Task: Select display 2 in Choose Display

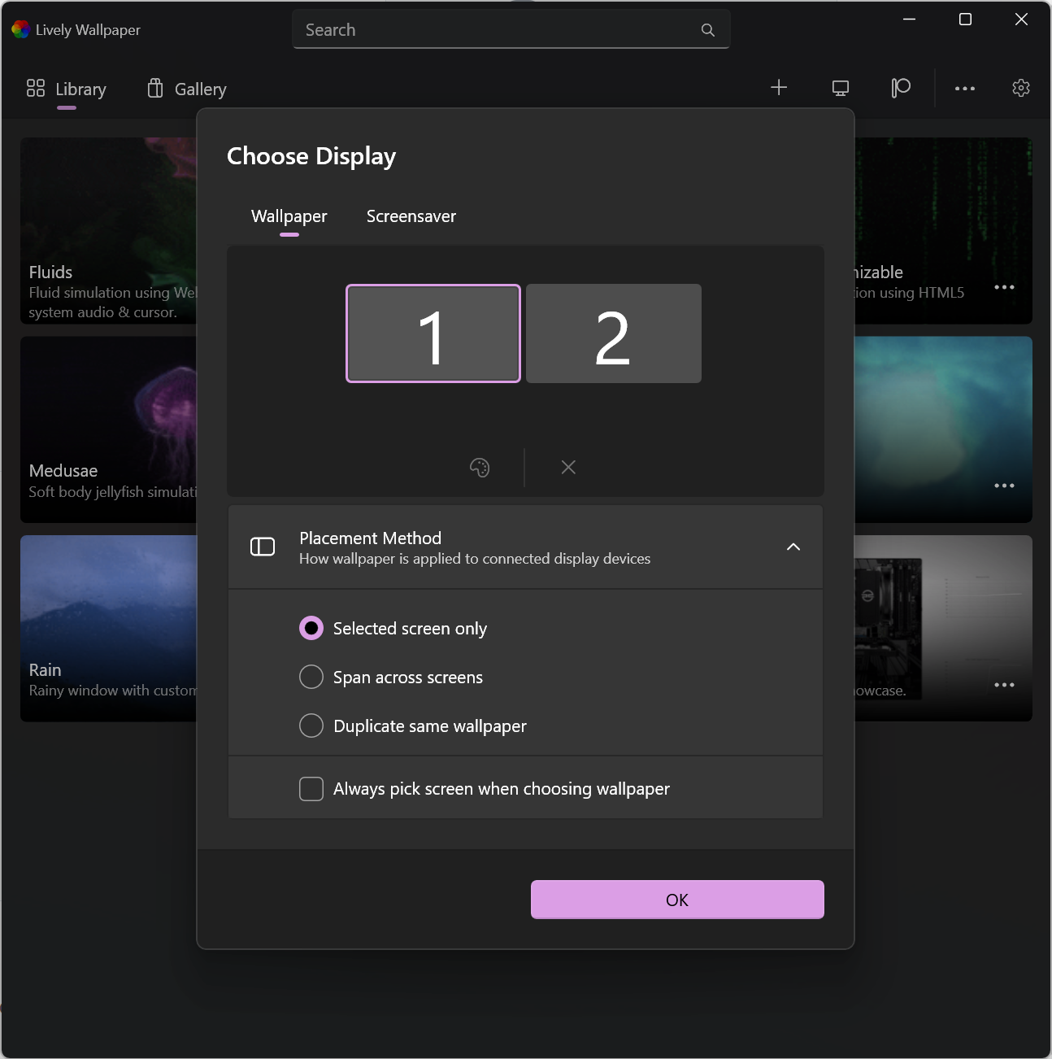Action: (613, 333)
